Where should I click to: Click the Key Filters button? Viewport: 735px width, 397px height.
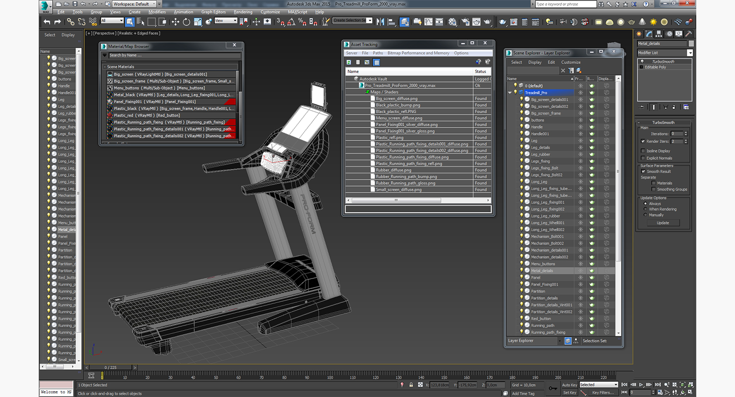coord(603,393)
